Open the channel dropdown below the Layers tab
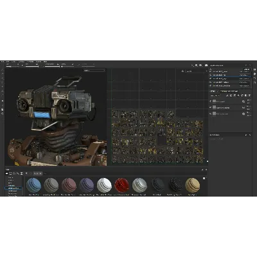The width and height of the screenshot is (257, 257). 215,96
